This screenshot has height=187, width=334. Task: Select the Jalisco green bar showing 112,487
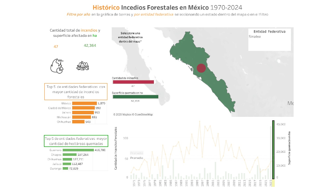click(x=67, y=164)
